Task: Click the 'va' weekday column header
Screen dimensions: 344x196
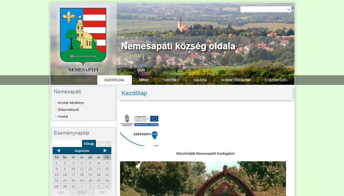Action: point(107,157)
